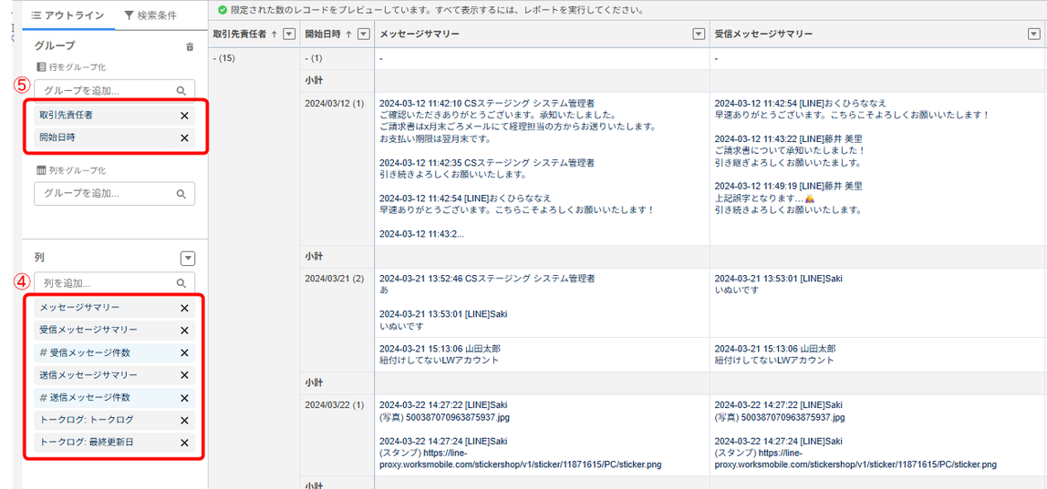Delete groups with the trash icon

click(190, 46)
